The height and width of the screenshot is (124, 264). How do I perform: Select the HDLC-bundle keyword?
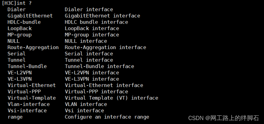[x=24, y=22]
